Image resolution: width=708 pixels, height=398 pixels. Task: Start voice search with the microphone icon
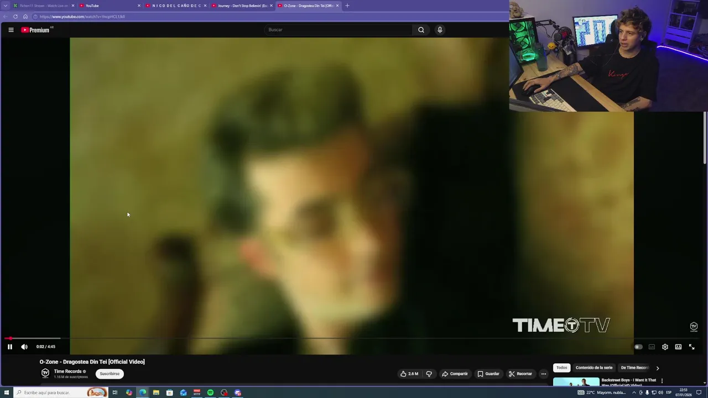click(440, 30)
